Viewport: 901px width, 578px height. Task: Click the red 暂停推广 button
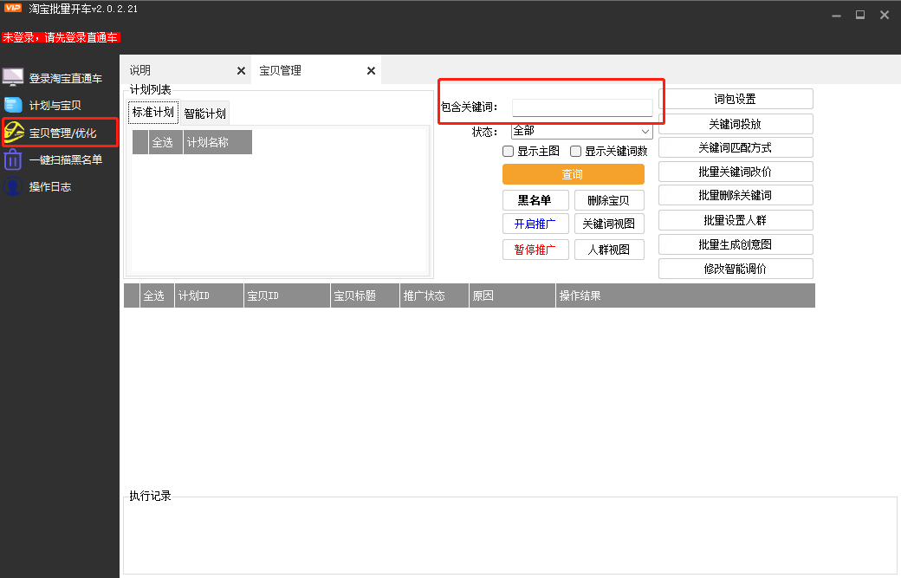535,250
